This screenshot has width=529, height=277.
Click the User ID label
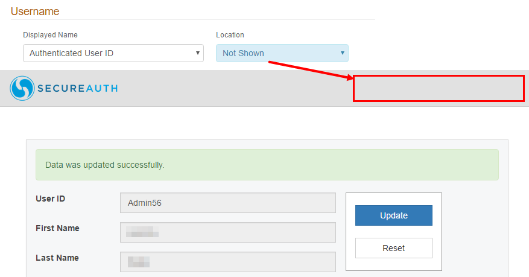point(50,199)
